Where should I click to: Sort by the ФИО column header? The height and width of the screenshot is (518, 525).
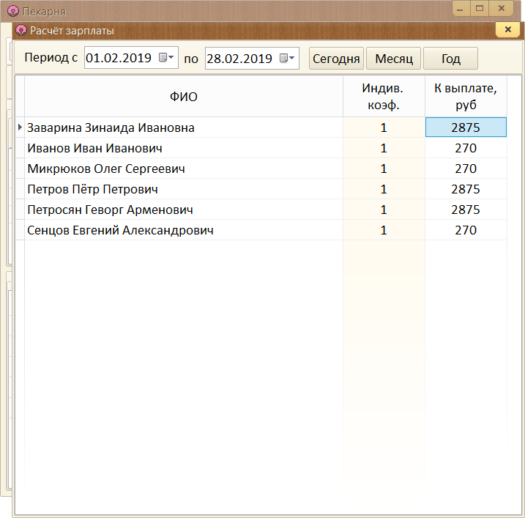[184, 97]
